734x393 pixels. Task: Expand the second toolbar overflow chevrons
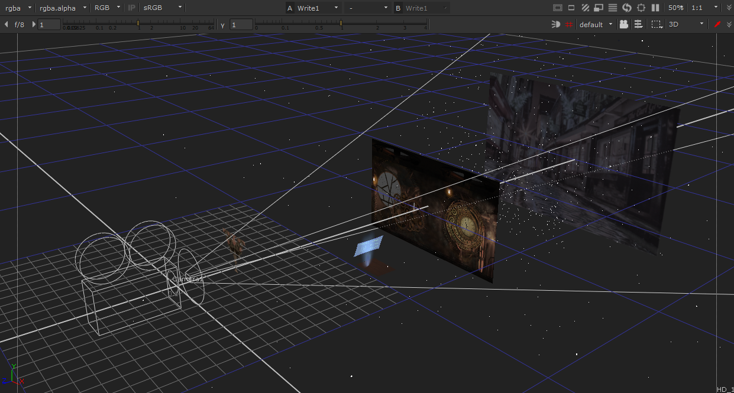(x=728, y=25)
